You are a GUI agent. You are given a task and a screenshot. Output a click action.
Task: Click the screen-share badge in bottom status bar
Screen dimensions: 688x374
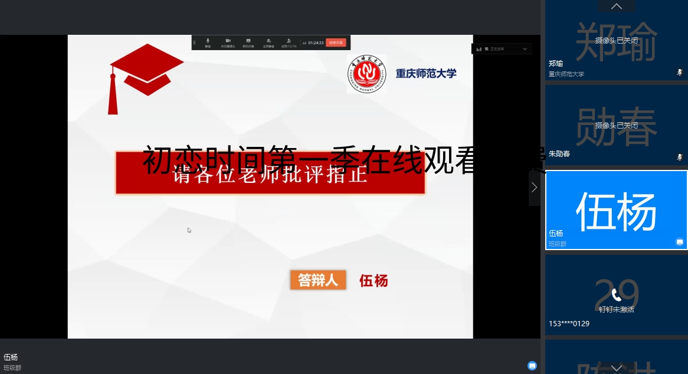[532, 366]
